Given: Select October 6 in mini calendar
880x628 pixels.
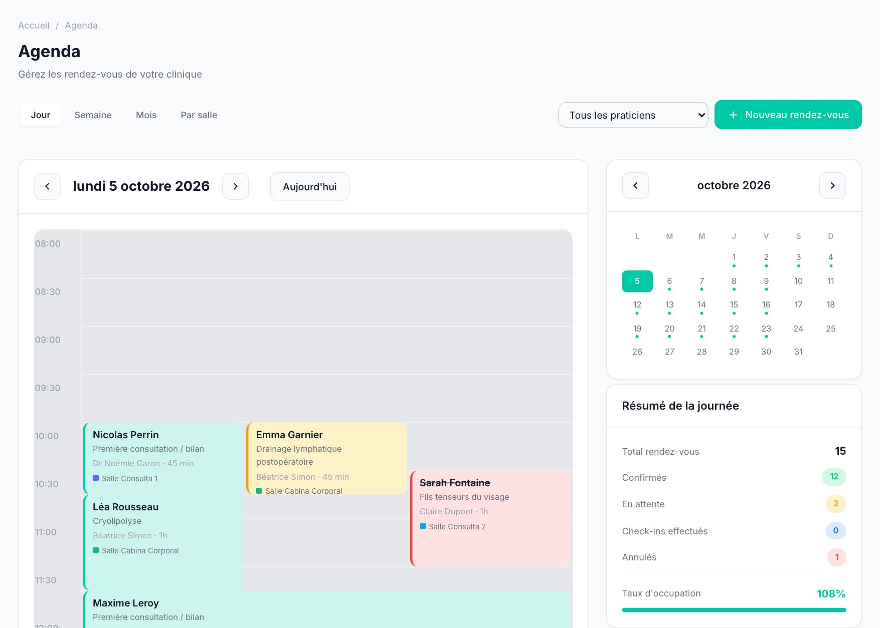Looking at the screenshot, I should [669, 281].
